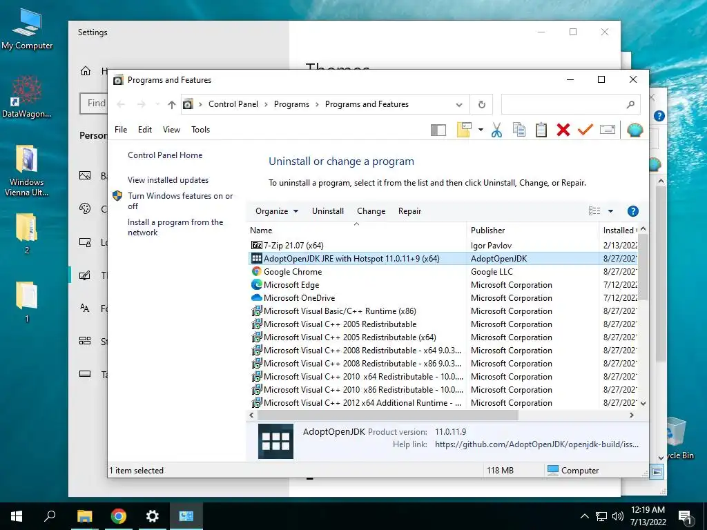Select Microsoft Edge in program list

coord(291,285)
